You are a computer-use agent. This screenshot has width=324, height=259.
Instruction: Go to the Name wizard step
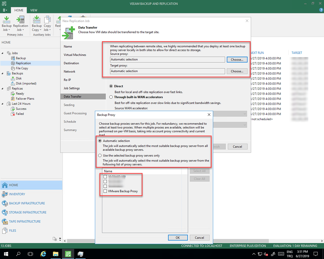pyautogui.click(x=68, y=46)
